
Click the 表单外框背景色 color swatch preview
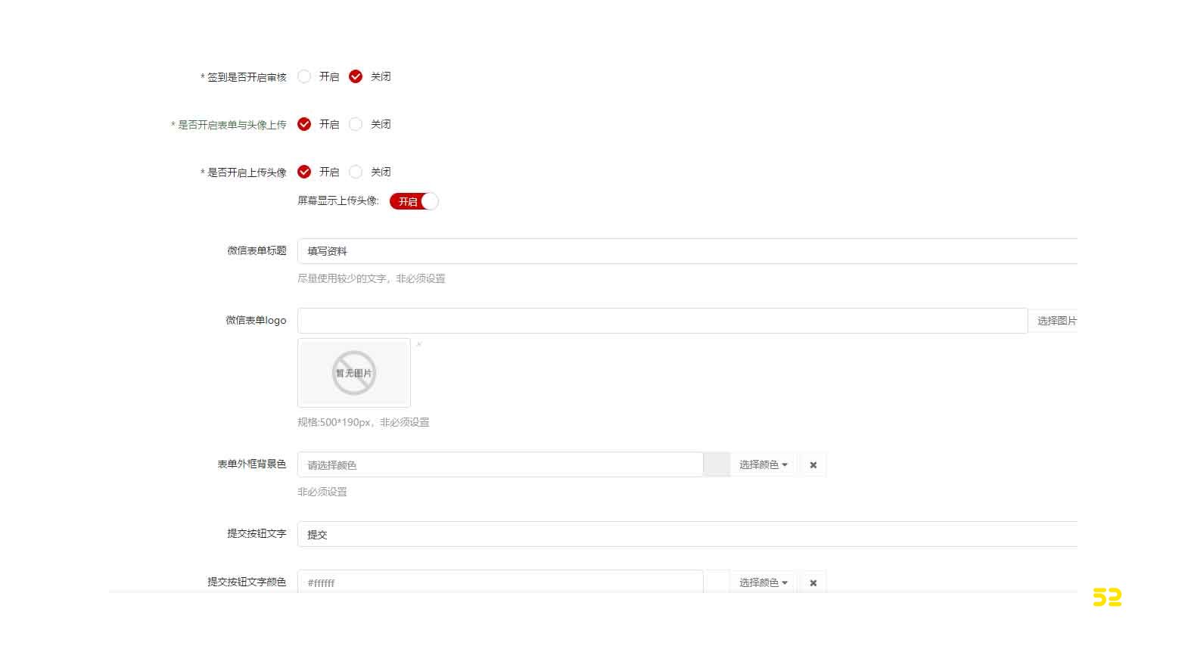(717, 464)
